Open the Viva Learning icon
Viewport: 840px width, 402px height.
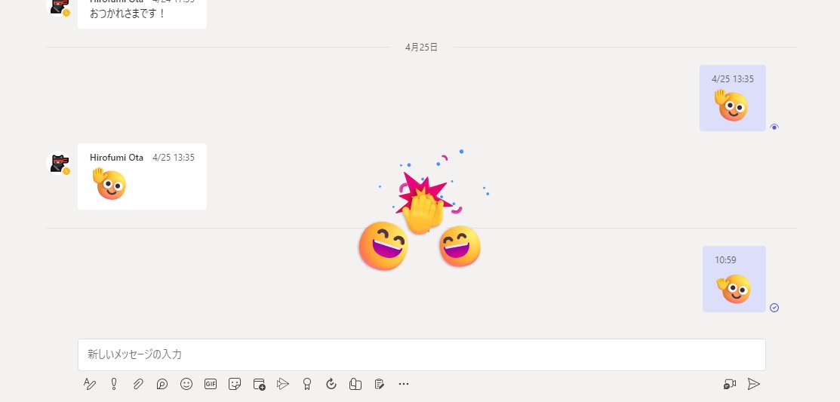pyautogui.click(x=355, y=384)
